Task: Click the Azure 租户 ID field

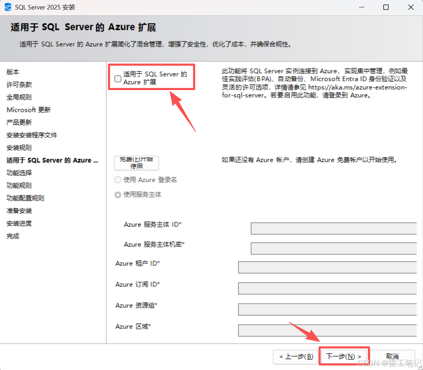Action: 328,267
